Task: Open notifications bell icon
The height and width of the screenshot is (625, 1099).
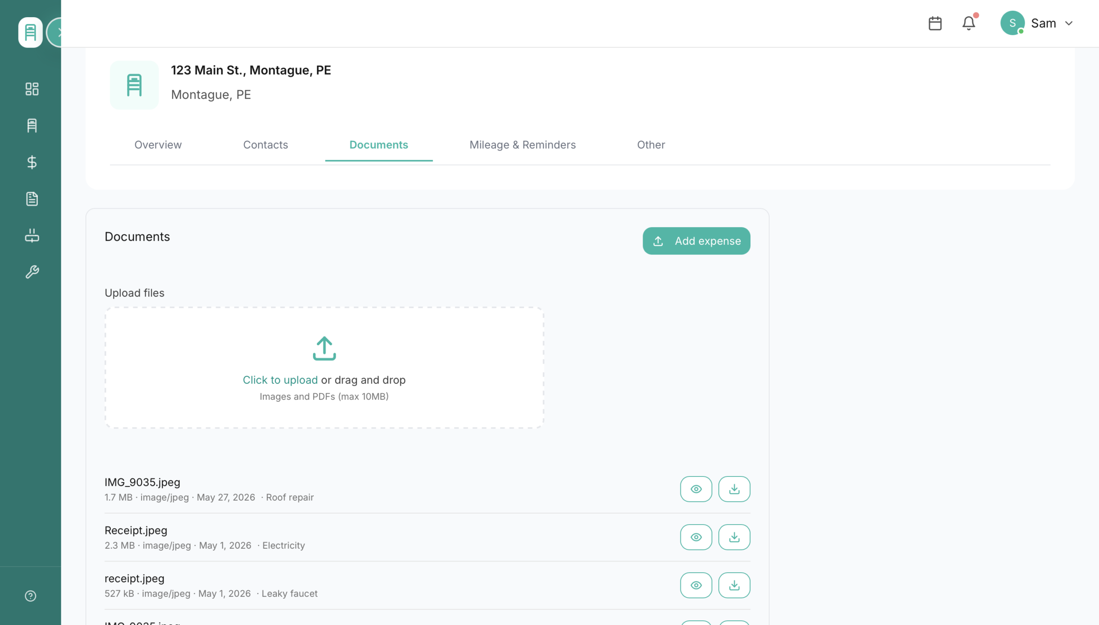Action: 968,23
